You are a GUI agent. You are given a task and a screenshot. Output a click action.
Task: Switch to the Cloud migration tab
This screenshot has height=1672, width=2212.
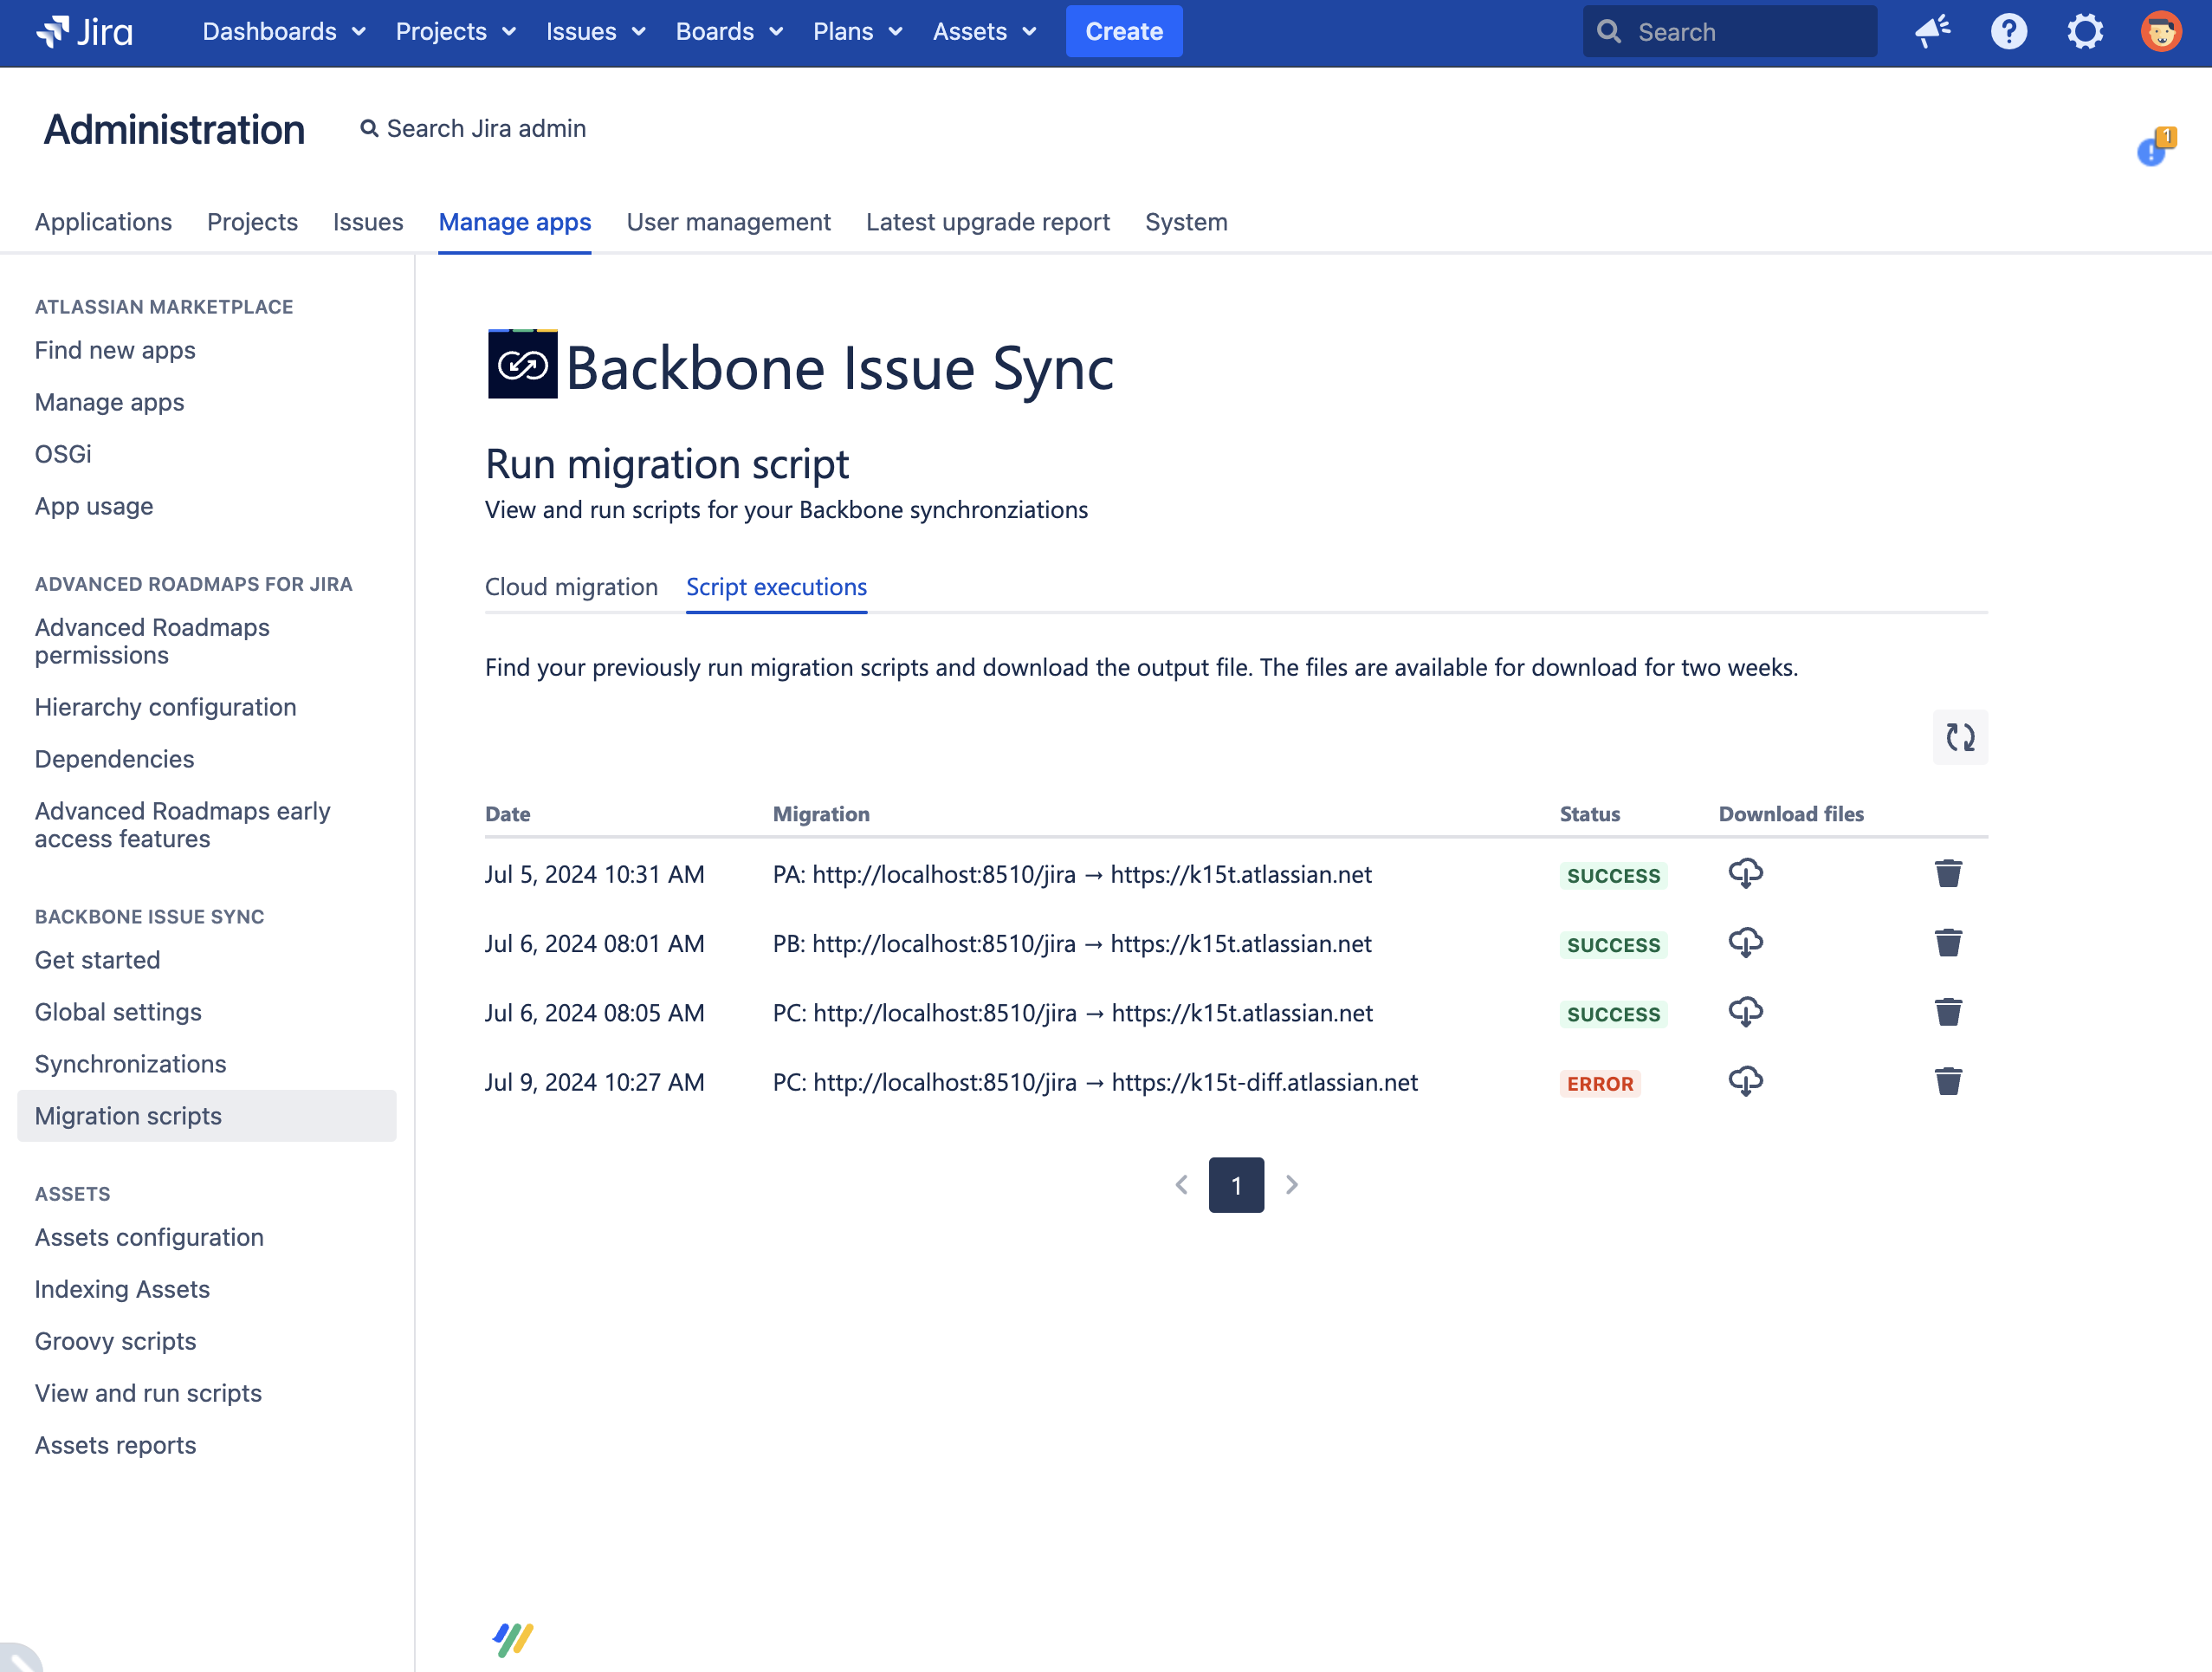point(571,586)
